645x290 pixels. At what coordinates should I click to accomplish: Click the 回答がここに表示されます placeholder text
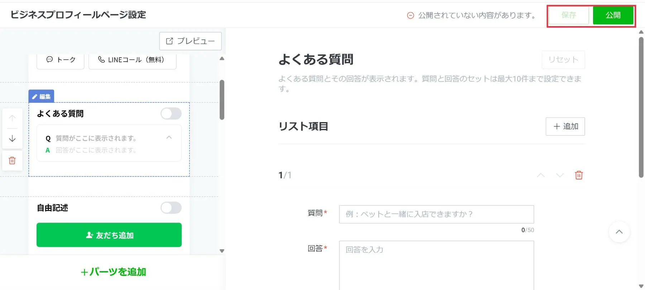pos(96,150)
